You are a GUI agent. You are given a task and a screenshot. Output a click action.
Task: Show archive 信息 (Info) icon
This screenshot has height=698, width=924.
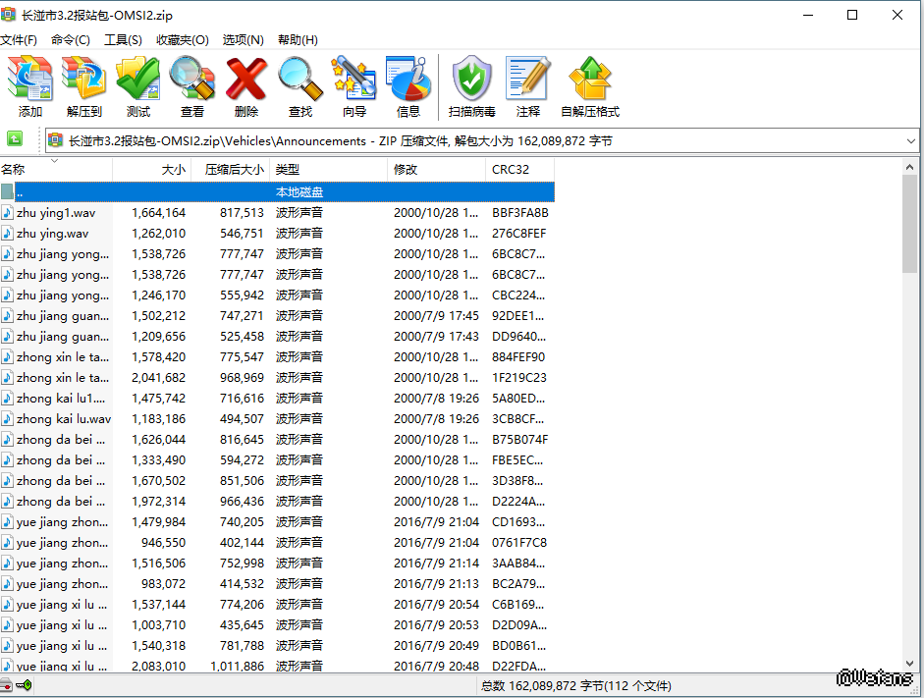click(x=408, y=86)
